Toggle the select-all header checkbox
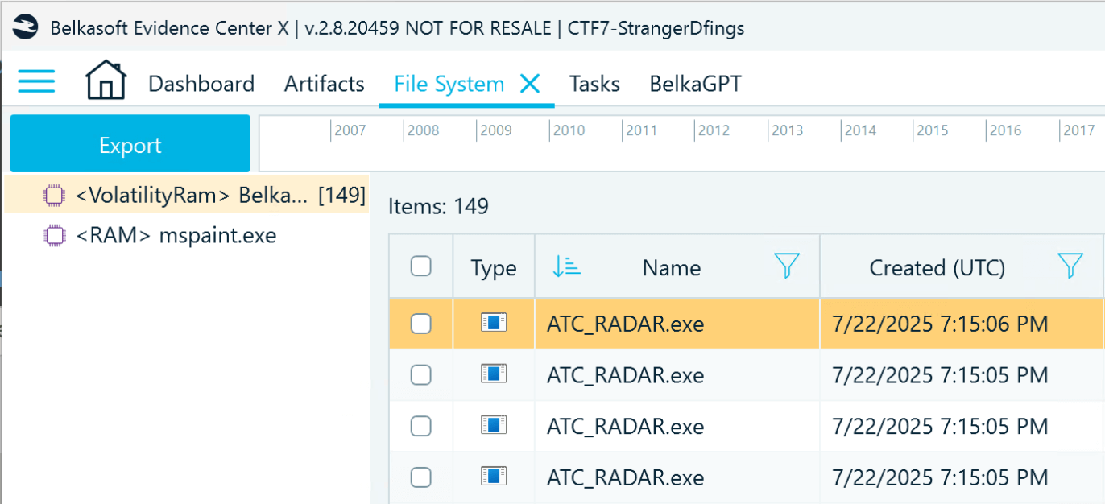Image resolution: width=1105 pixels, height=504 pixels. [x=421, y=266]
